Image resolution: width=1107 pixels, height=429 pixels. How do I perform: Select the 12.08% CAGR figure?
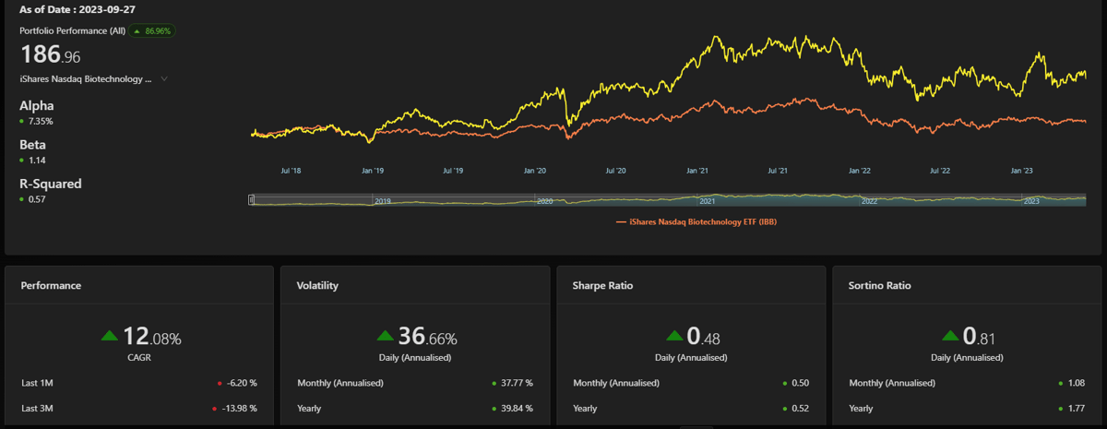point(152,338)
